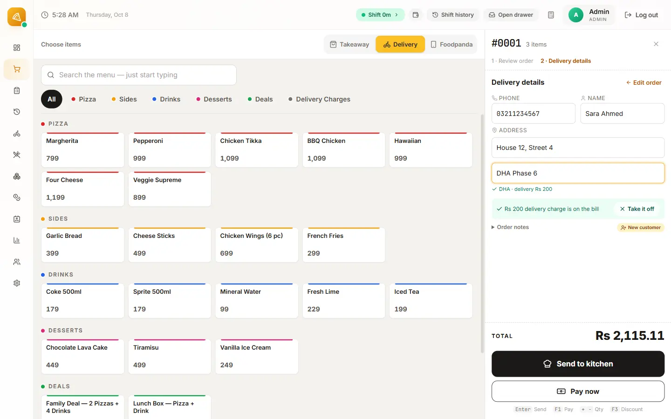Open the clipboard orders sidebar icon
The image size is (671, 419).
click(x=17, y=91)
